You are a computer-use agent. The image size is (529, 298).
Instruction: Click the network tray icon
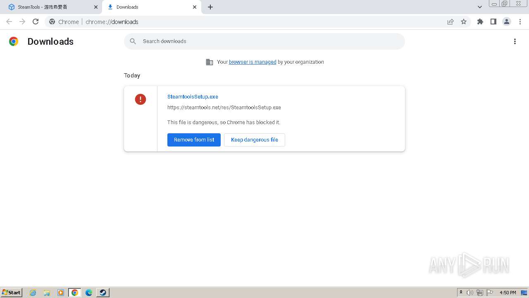[480, 293]
